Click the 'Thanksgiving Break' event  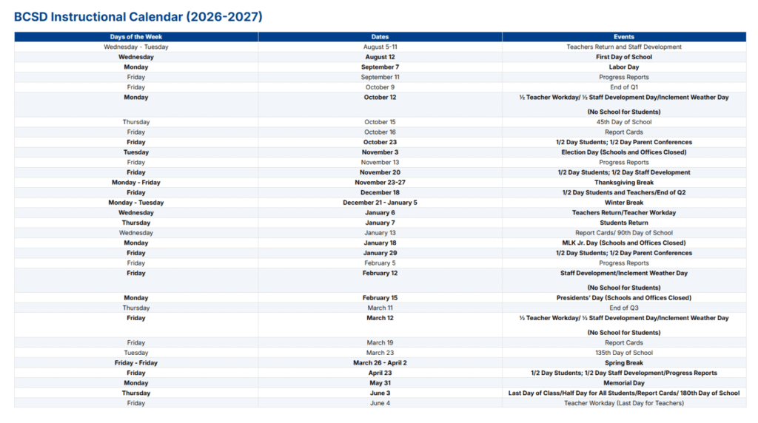(x=624, y=183)
